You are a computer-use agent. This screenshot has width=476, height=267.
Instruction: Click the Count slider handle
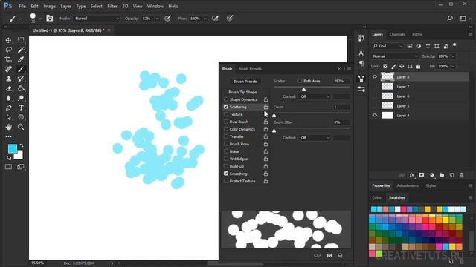(274, 116)
